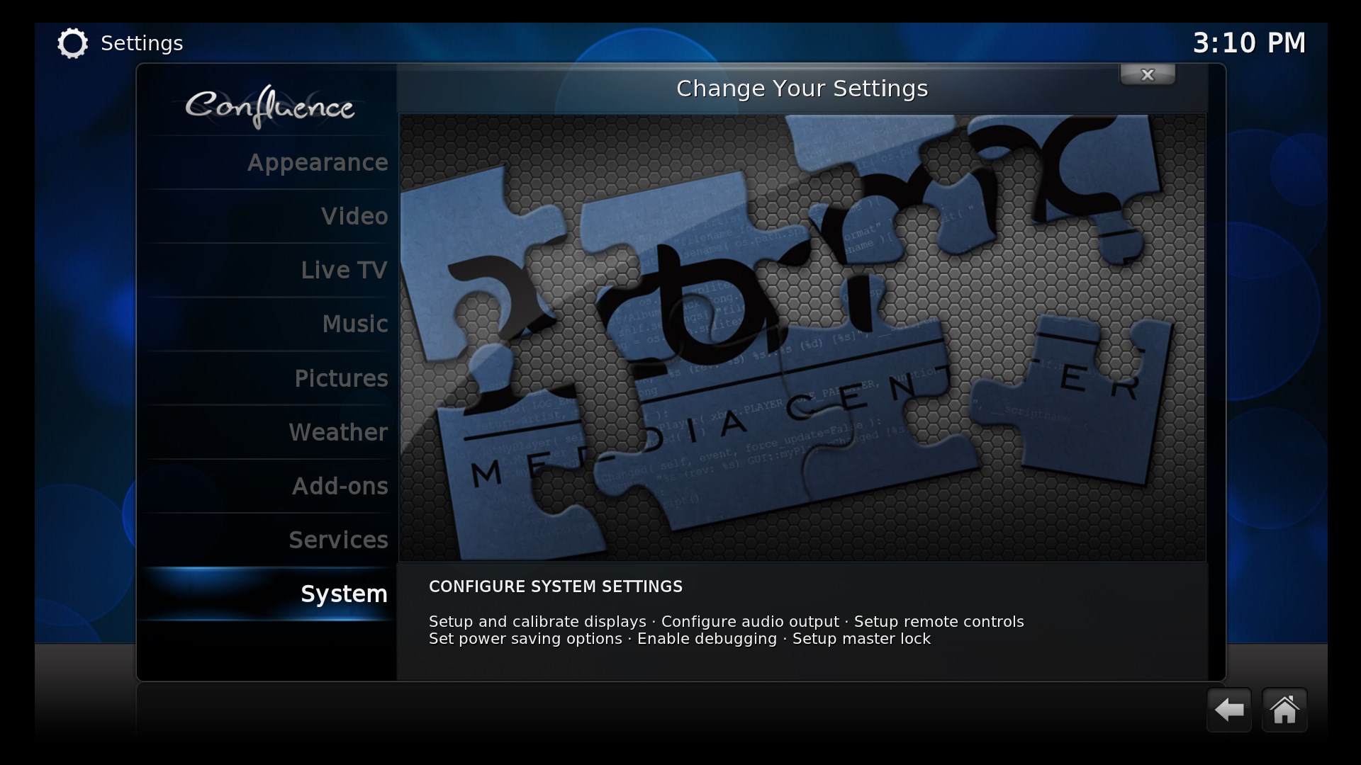
Task: Click the Settings gear icon
Action: click(72, 43)
